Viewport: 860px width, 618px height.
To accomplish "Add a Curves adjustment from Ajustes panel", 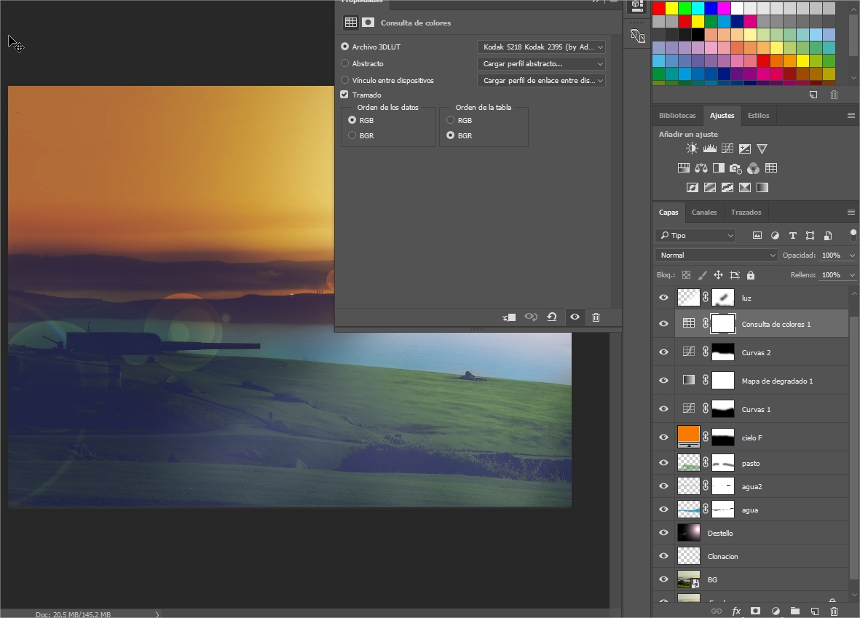I will tap(727, 148).
